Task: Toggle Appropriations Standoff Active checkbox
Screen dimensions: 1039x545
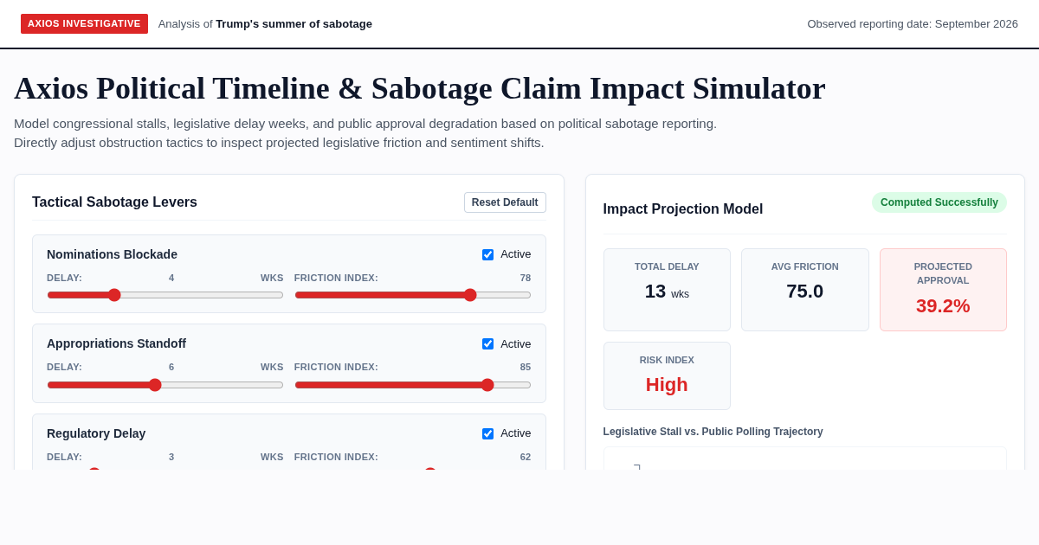Action: pos(488,344)
